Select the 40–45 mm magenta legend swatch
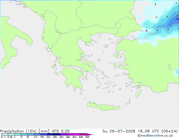The image size is (179, 138). tap(77, 134)
